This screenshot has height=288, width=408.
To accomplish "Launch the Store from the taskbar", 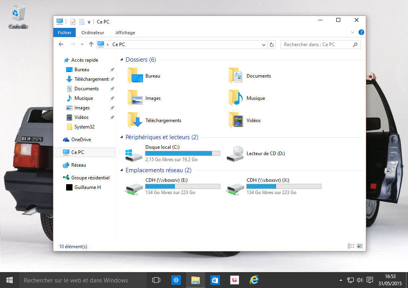I will (x=215, y=280).
